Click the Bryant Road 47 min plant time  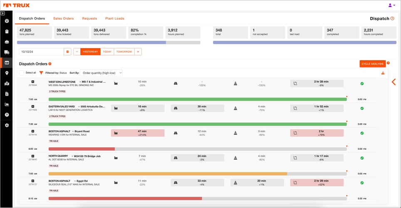[138, 133]
